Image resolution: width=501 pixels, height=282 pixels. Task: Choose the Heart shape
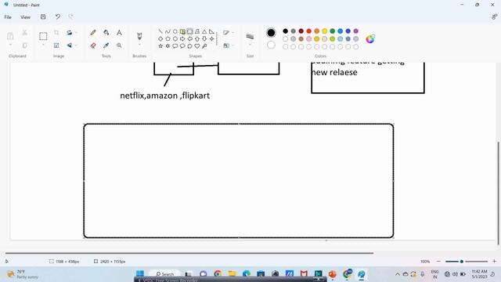click(197, 46)
